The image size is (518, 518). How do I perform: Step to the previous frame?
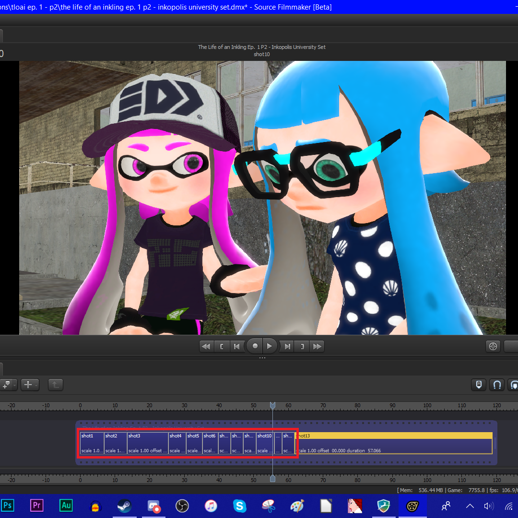236,346
